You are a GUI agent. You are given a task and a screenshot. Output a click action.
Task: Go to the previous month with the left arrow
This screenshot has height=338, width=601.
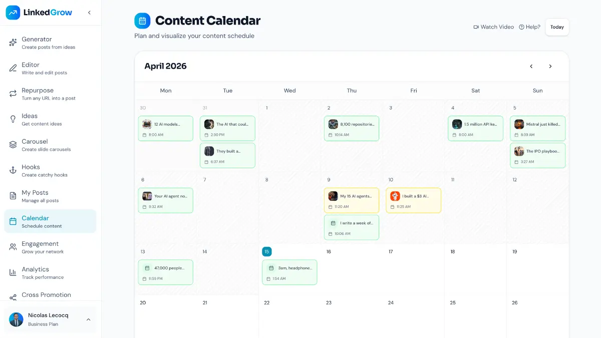tap(531, 66)
